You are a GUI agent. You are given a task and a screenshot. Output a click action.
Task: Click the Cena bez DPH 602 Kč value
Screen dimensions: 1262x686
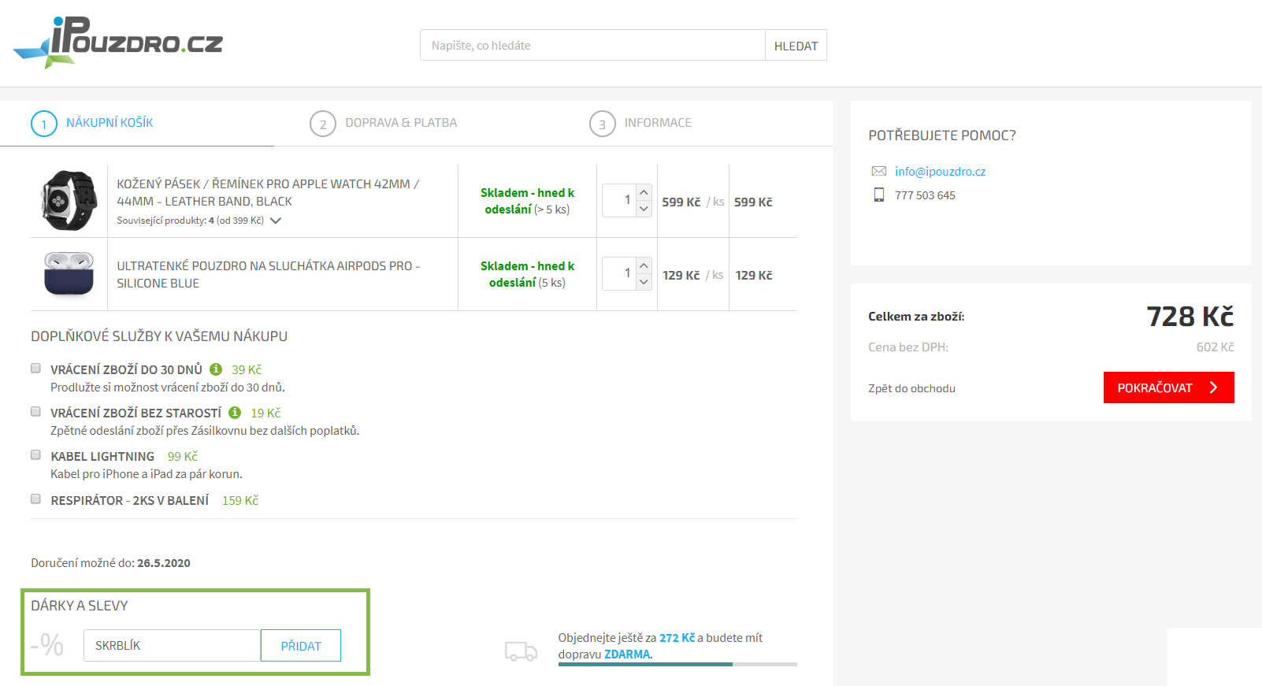tap(1215, 347)
